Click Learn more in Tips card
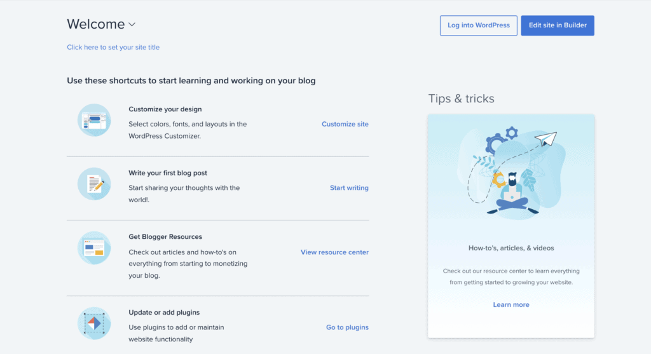The image size is (651, 354). click(511, 304)
